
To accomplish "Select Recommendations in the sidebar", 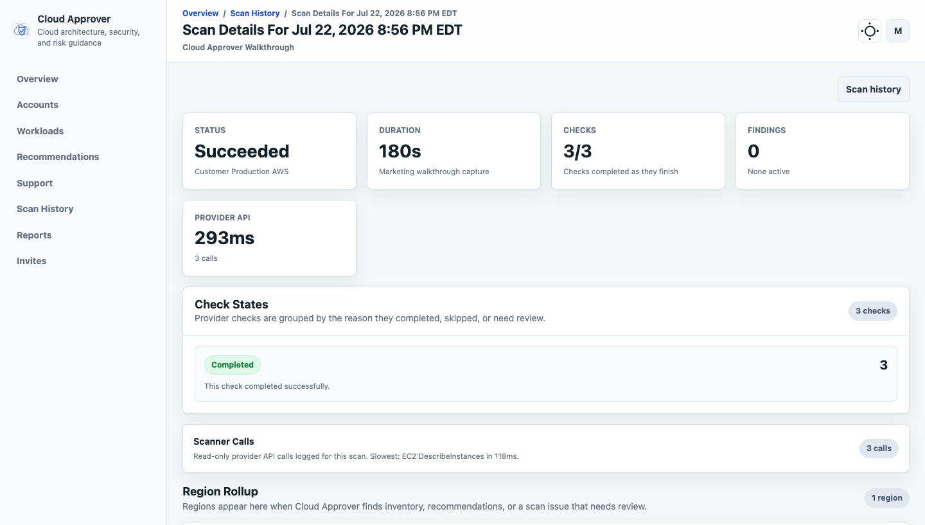I will (x=58, y=157).
